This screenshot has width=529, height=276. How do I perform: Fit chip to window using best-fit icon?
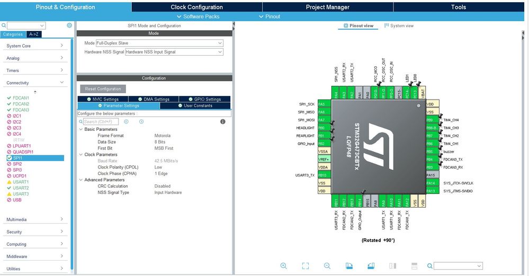[x=306, y=266]
